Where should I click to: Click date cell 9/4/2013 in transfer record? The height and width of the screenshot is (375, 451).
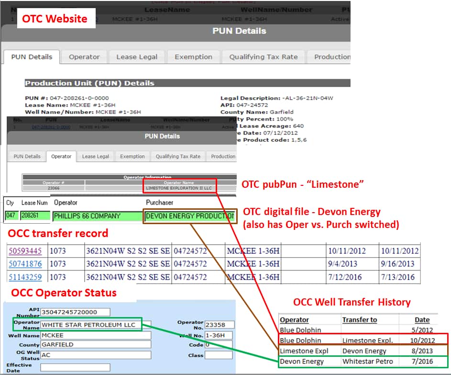coord(342,264)
